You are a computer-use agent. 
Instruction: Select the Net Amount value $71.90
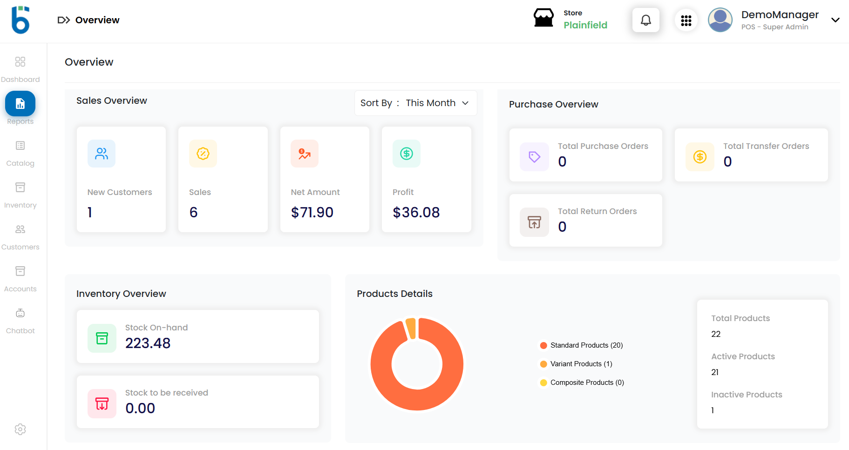click(312, 212)
